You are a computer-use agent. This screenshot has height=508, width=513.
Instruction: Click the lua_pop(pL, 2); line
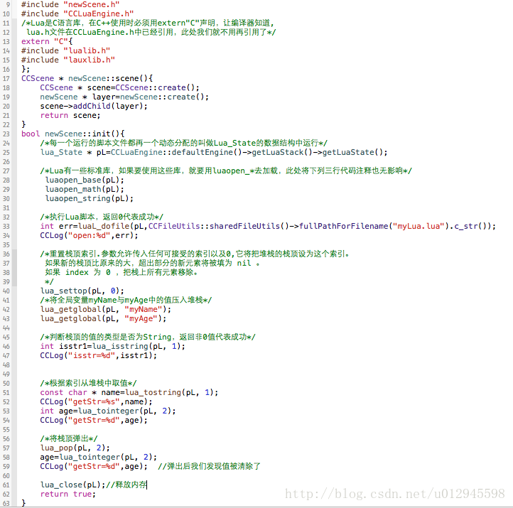(x=75, y=448)
